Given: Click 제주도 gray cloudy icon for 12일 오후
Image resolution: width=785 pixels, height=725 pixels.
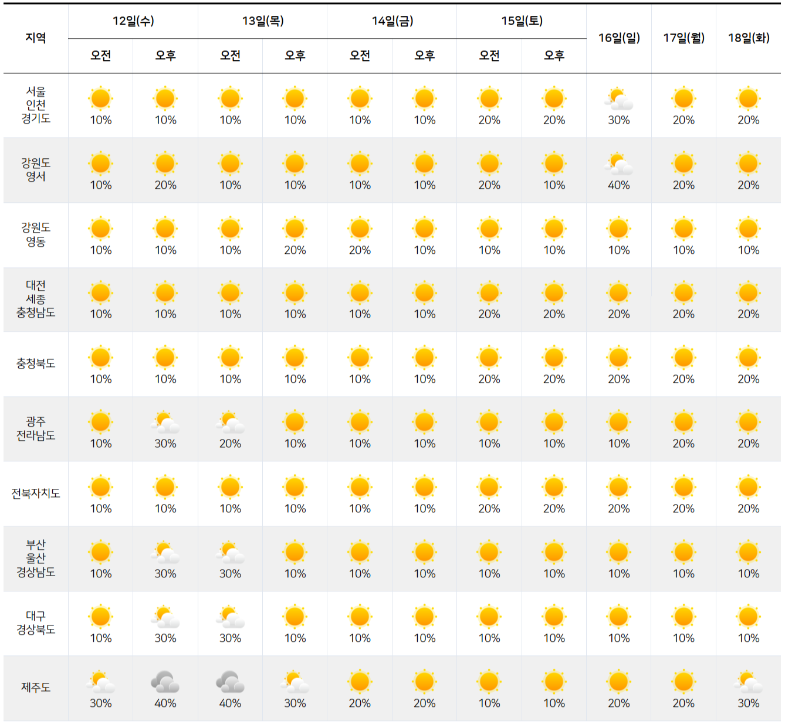Looking at the screenshot, I should pyautogui.click(x=165, y=682).
